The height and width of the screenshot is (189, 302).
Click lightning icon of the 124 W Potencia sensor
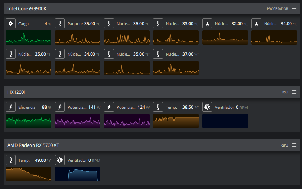click(109, 107)
